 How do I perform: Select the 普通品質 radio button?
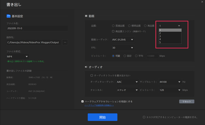pyautogui.click(x=113, y=26)
